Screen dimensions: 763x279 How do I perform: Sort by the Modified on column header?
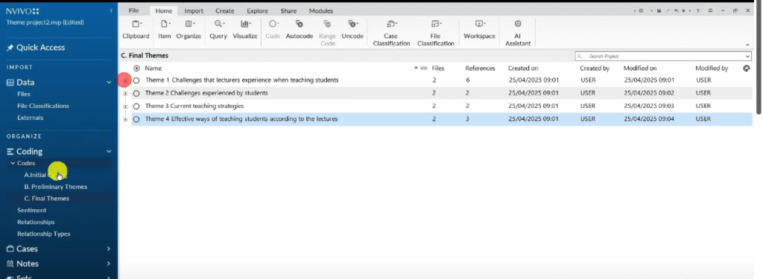pos(640,68)
